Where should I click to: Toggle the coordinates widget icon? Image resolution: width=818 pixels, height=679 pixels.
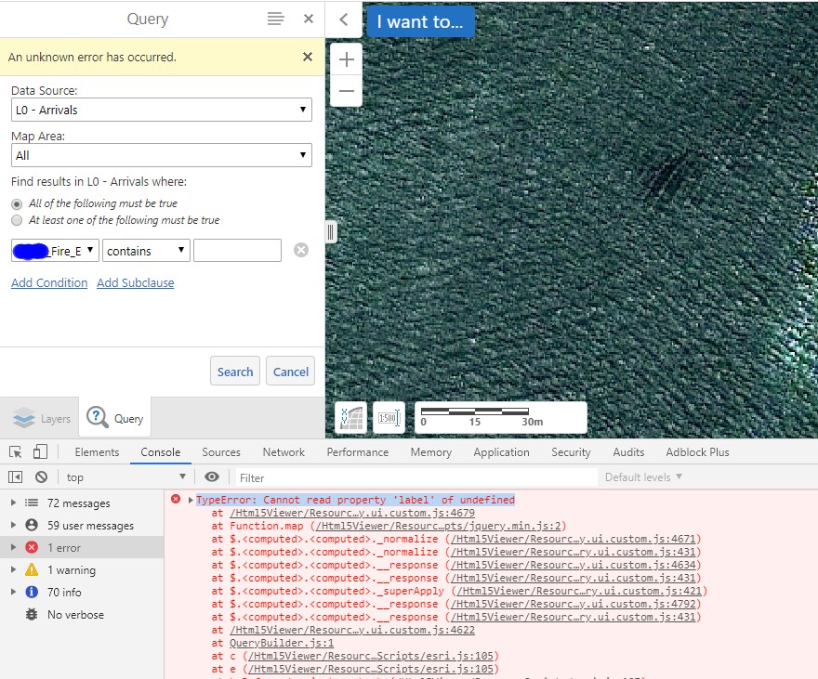tap(352, 418)
